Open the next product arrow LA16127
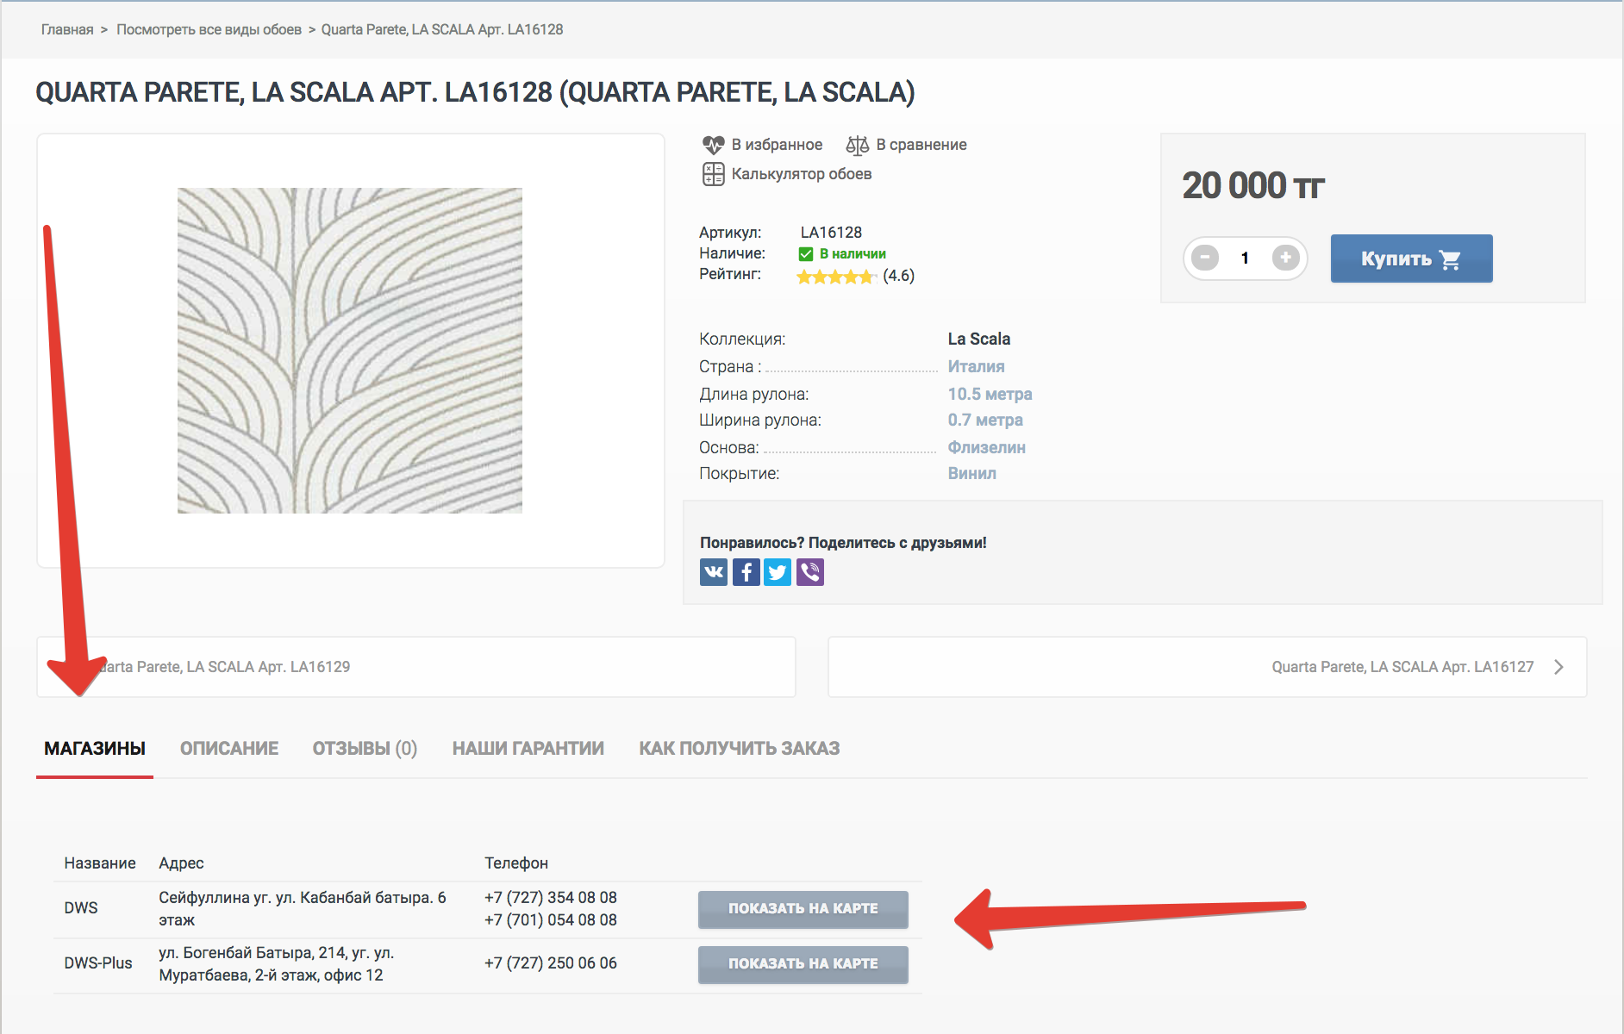 (1558, 667)
